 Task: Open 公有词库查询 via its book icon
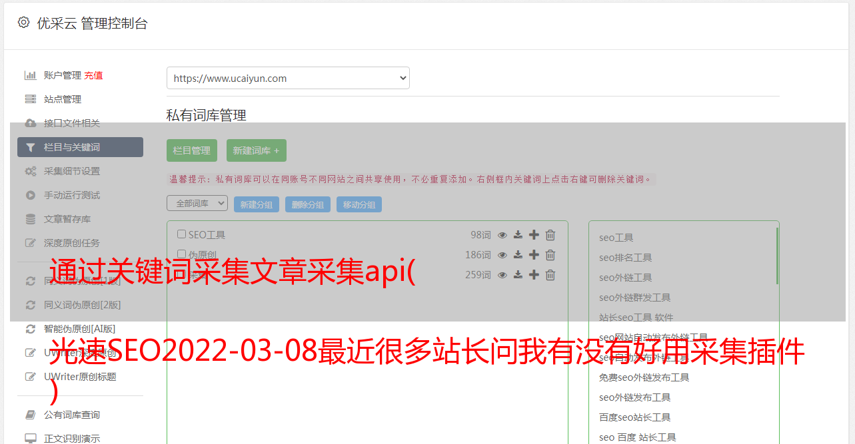(x=31, y=415)
